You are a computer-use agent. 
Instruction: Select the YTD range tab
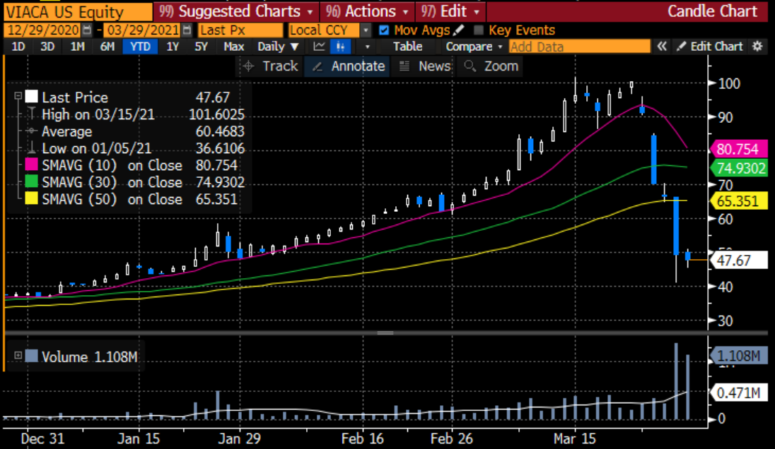point(139,46)
